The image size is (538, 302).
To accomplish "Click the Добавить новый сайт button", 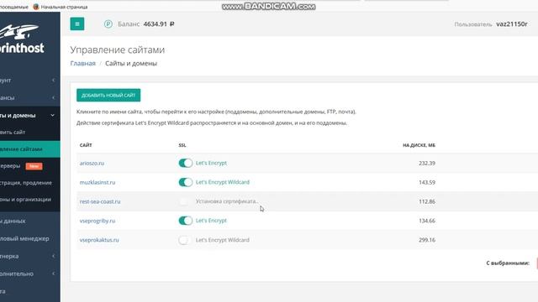I will click(108, 95).
